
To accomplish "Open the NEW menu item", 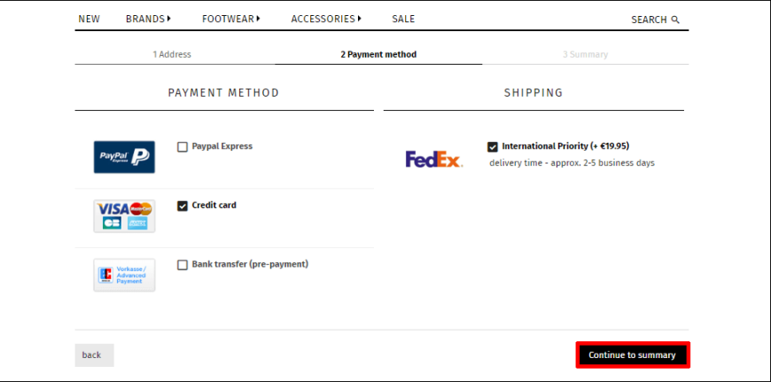I will point(89,19).
